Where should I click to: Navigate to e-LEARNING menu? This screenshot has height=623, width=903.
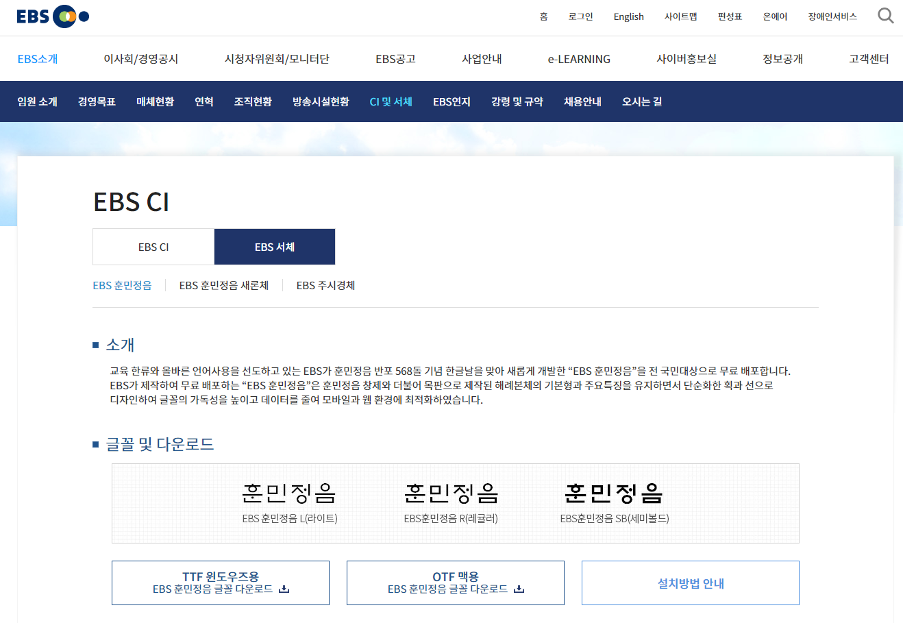click(x=578, y=59)
